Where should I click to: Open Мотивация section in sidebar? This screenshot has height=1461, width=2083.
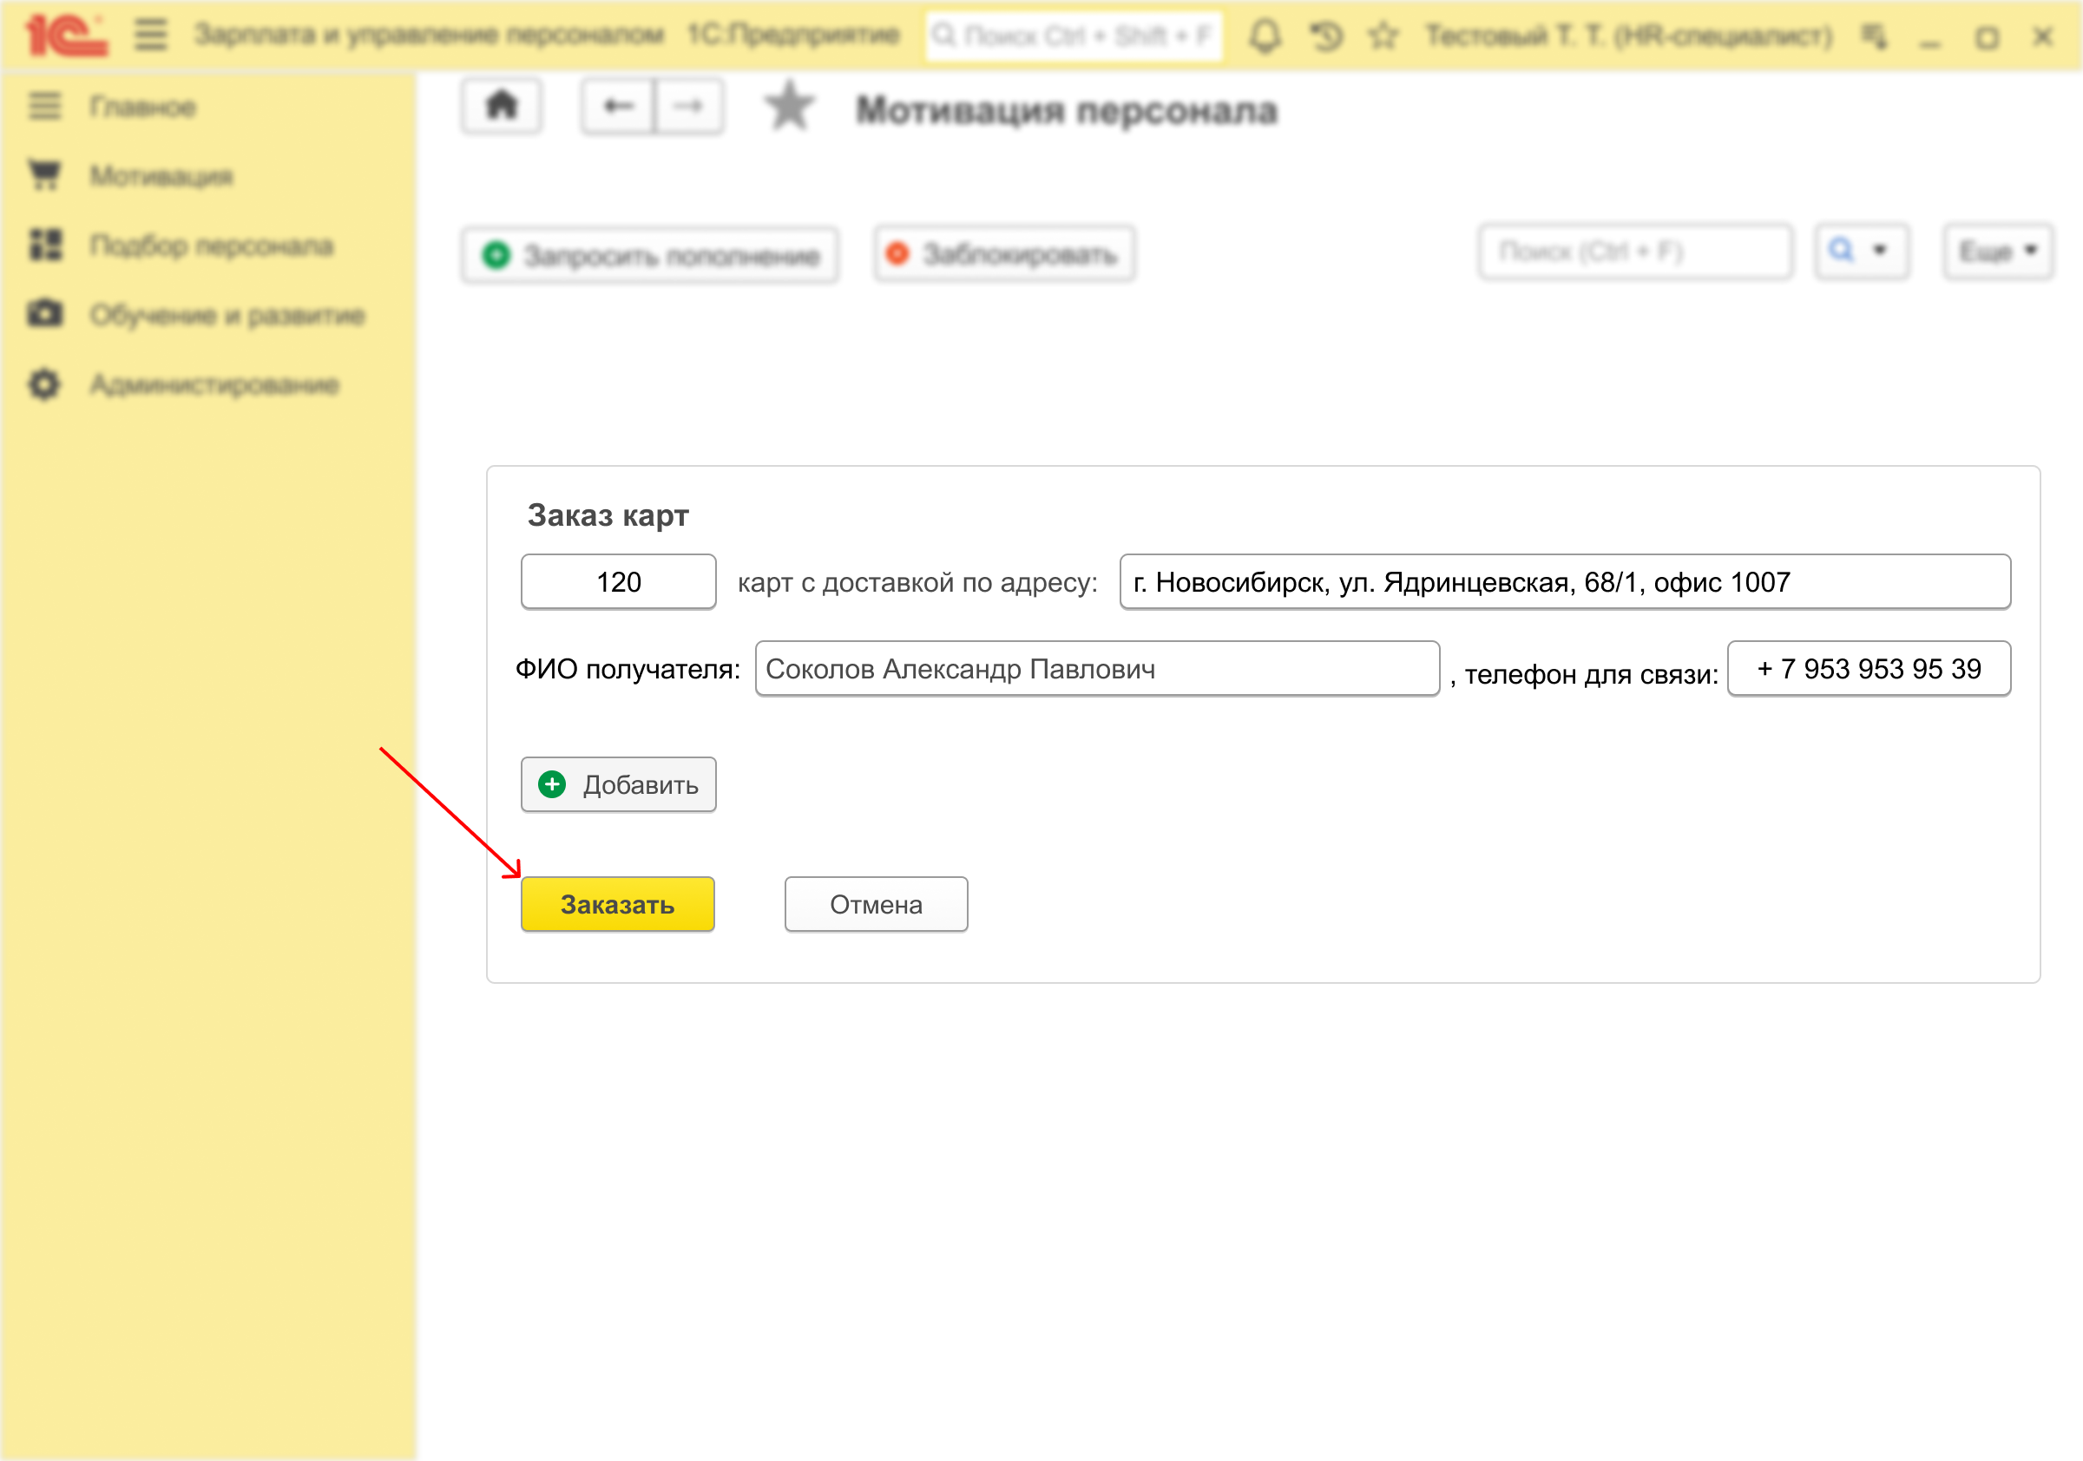tap(161, 176)
